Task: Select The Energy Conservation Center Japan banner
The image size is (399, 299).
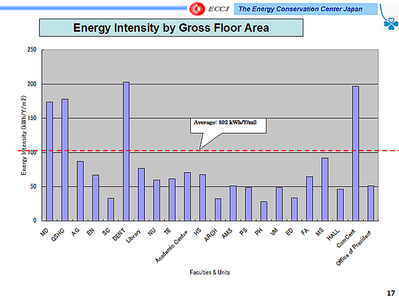Action: (x=306, y=9)
